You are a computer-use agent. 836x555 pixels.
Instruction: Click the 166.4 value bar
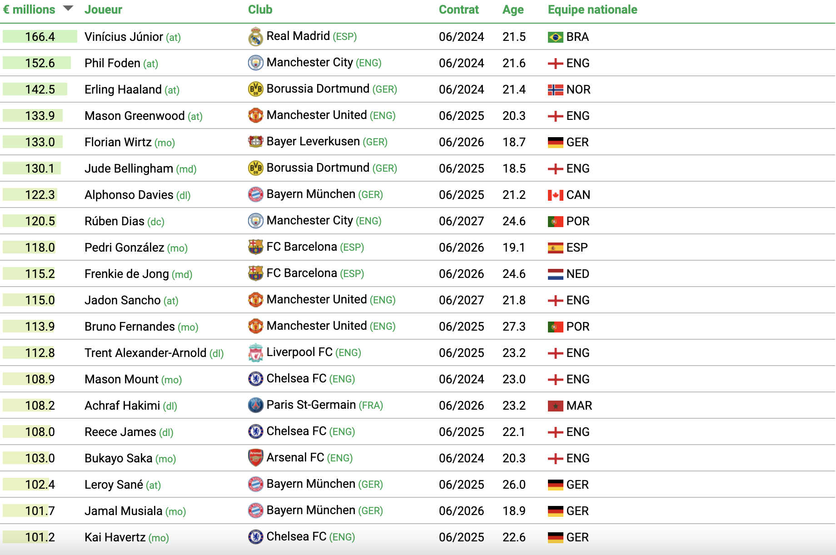point(40,37)
